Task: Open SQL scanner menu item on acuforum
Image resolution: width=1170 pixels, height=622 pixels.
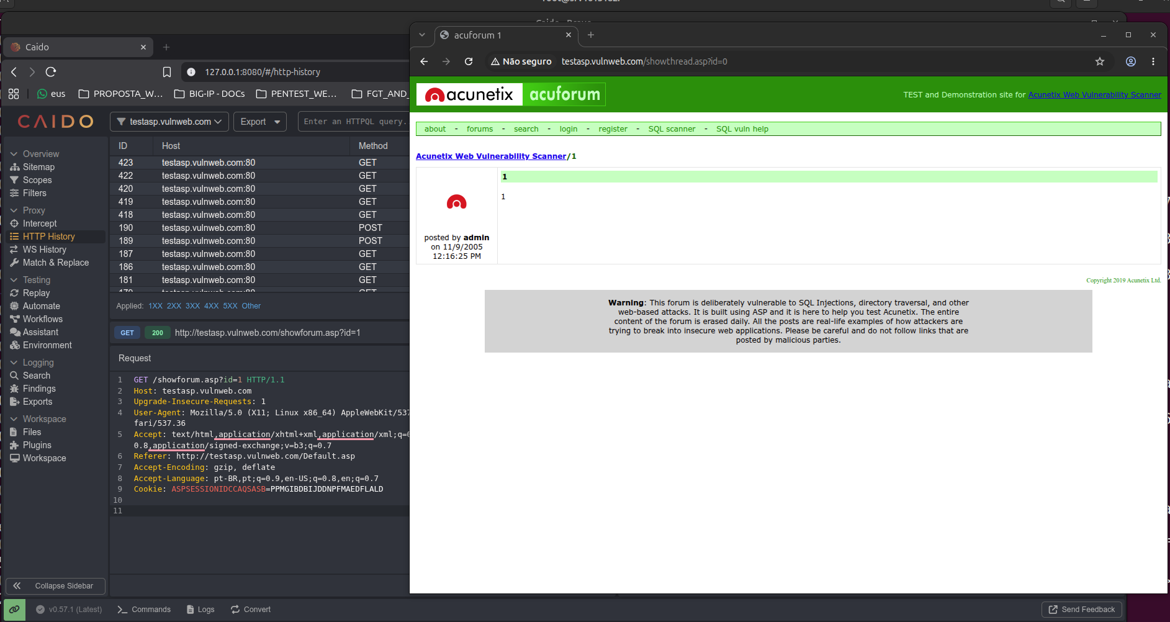Action: 672,129
